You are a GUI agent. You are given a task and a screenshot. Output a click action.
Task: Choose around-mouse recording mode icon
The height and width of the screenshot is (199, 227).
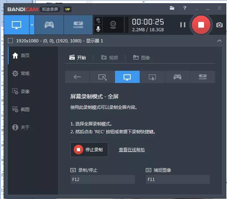152,77
